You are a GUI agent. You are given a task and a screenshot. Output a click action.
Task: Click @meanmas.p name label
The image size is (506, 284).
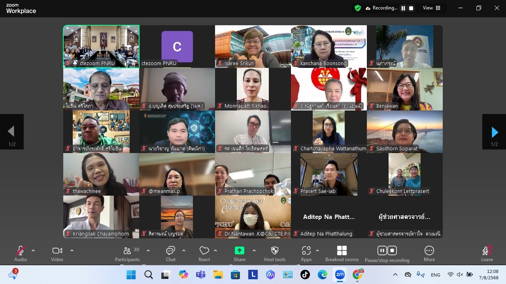click(164, 191)
